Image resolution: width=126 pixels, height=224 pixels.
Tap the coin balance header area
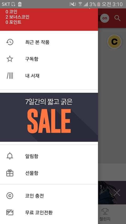point(18,17)
